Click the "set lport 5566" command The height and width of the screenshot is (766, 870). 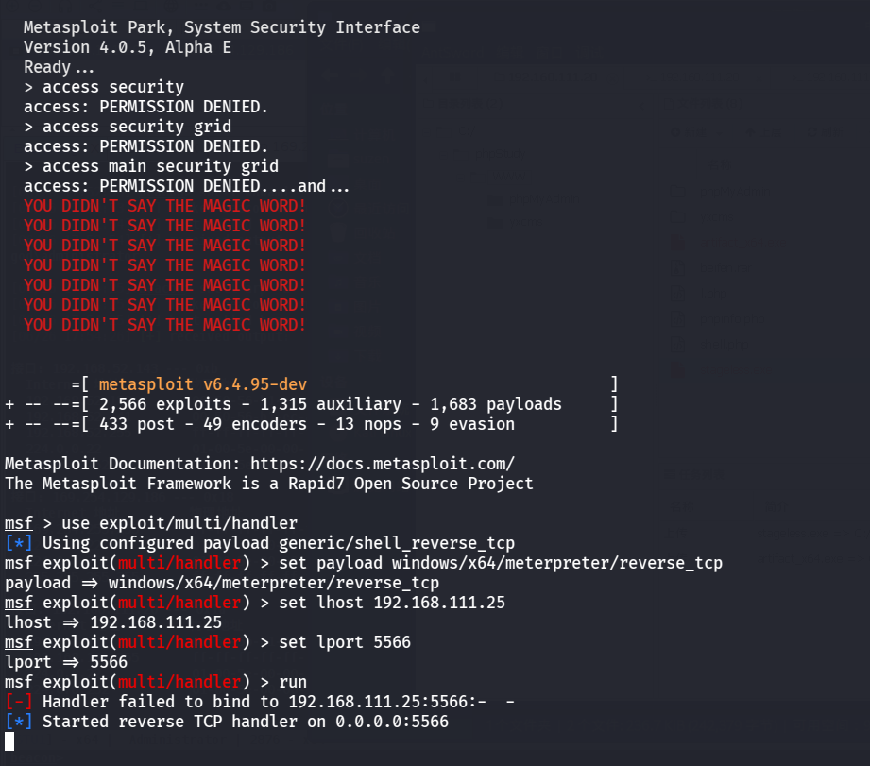pyautogui.click(x=345, y=642)
